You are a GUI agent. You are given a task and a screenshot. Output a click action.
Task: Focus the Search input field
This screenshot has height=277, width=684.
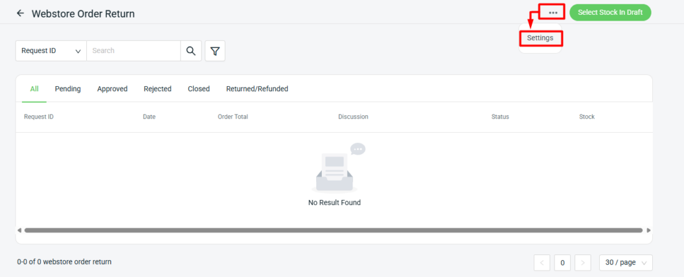(x=133, y=50)
